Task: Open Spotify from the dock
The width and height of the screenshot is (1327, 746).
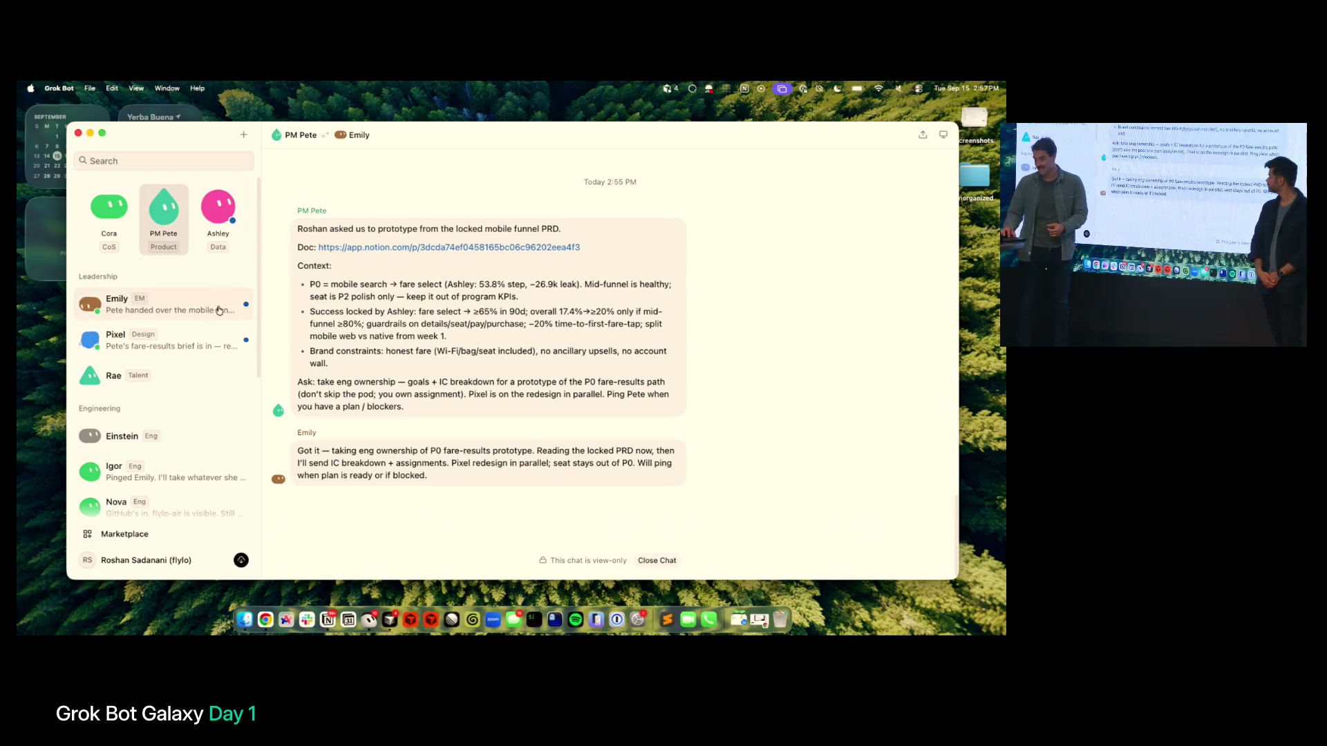Action: 576,620
